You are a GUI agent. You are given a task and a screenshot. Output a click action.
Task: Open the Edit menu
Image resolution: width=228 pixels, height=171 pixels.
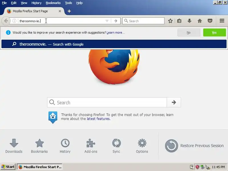14,3
